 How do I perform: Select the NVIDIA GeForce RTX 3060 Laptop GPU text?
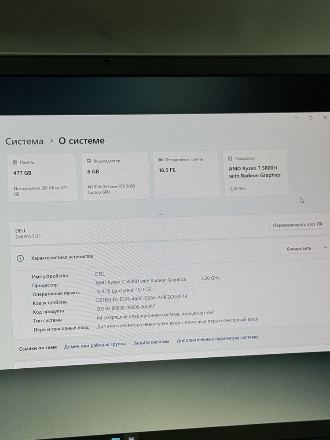111,189
